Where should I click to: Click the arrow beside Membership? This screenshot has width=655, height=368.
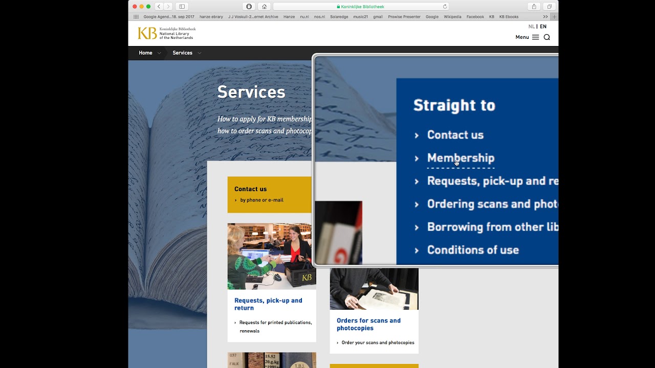[x=417, y=158]
